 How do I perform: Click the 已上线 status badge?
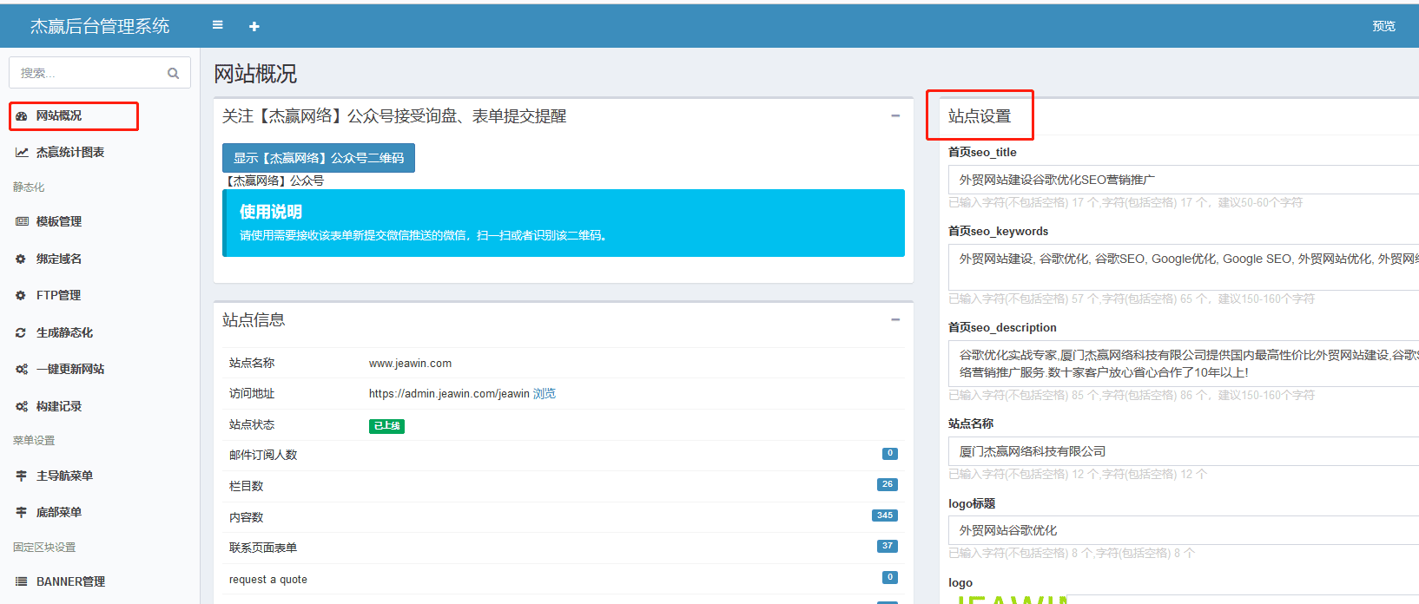pyautogui.click(x=386, y=426)
